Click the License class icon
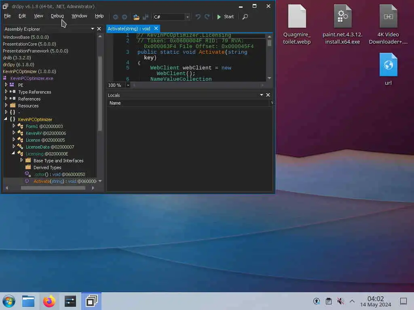 (x=20, y=140)
